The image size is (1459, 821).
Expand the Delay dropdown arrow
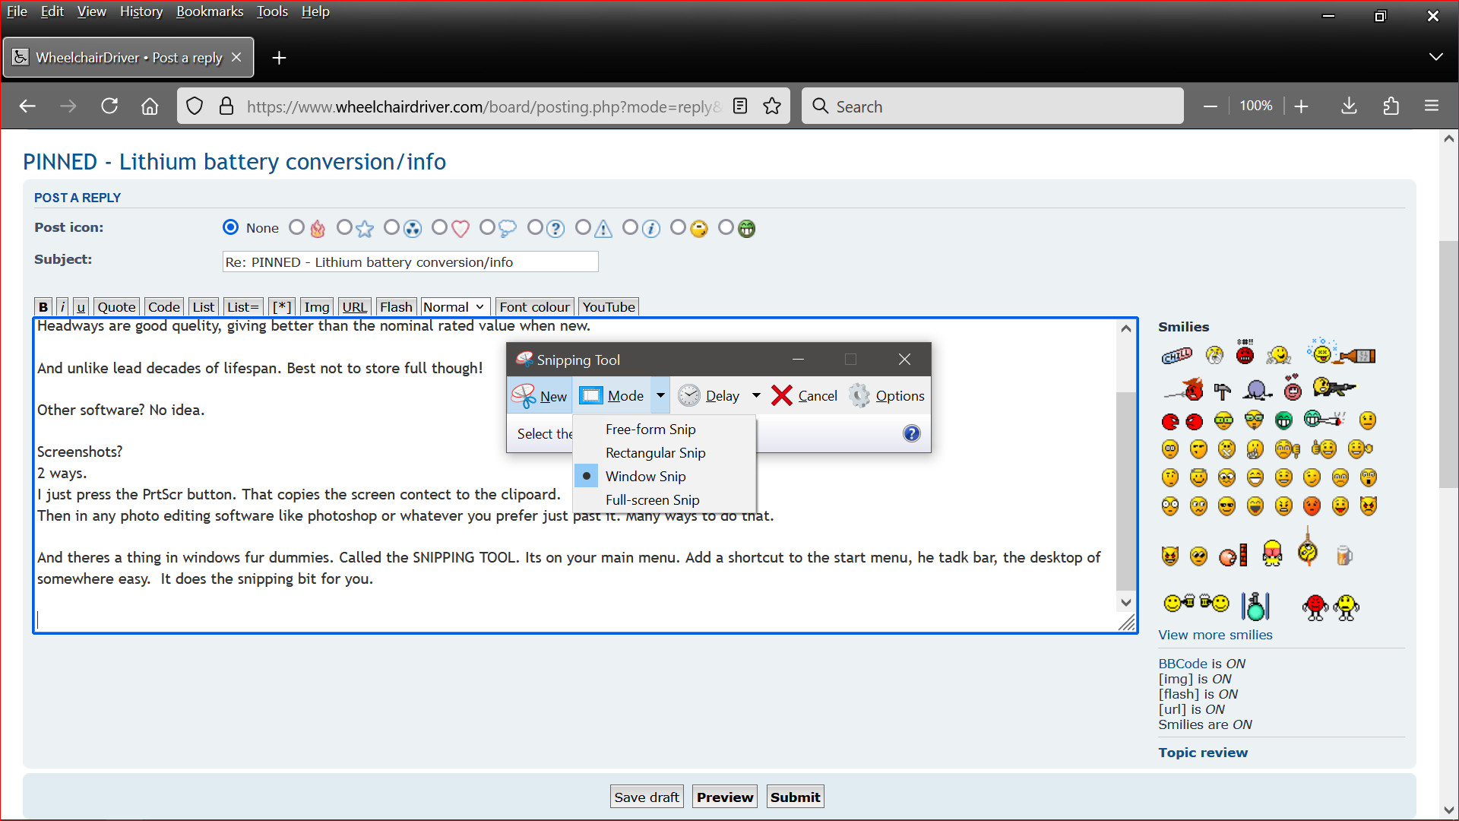(756, 395)
